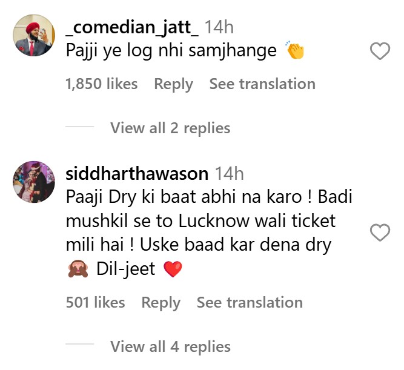Screen dimensions: 404x370
Task: Open _comedian_jatt_ profile picture
Action: [x=34, y=35]
